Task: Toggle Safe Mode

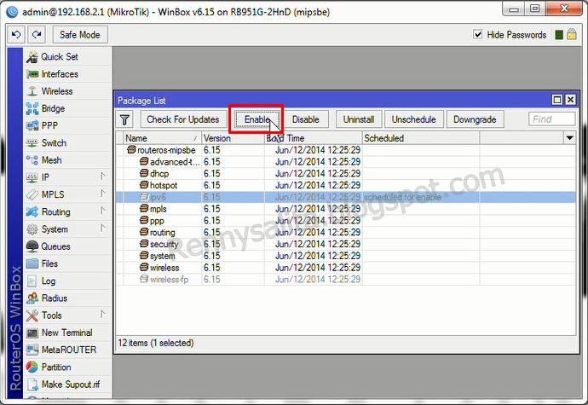Action: point(80,35)
